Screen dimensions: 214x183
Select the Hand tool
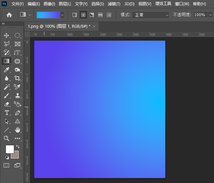pos(17,130)
